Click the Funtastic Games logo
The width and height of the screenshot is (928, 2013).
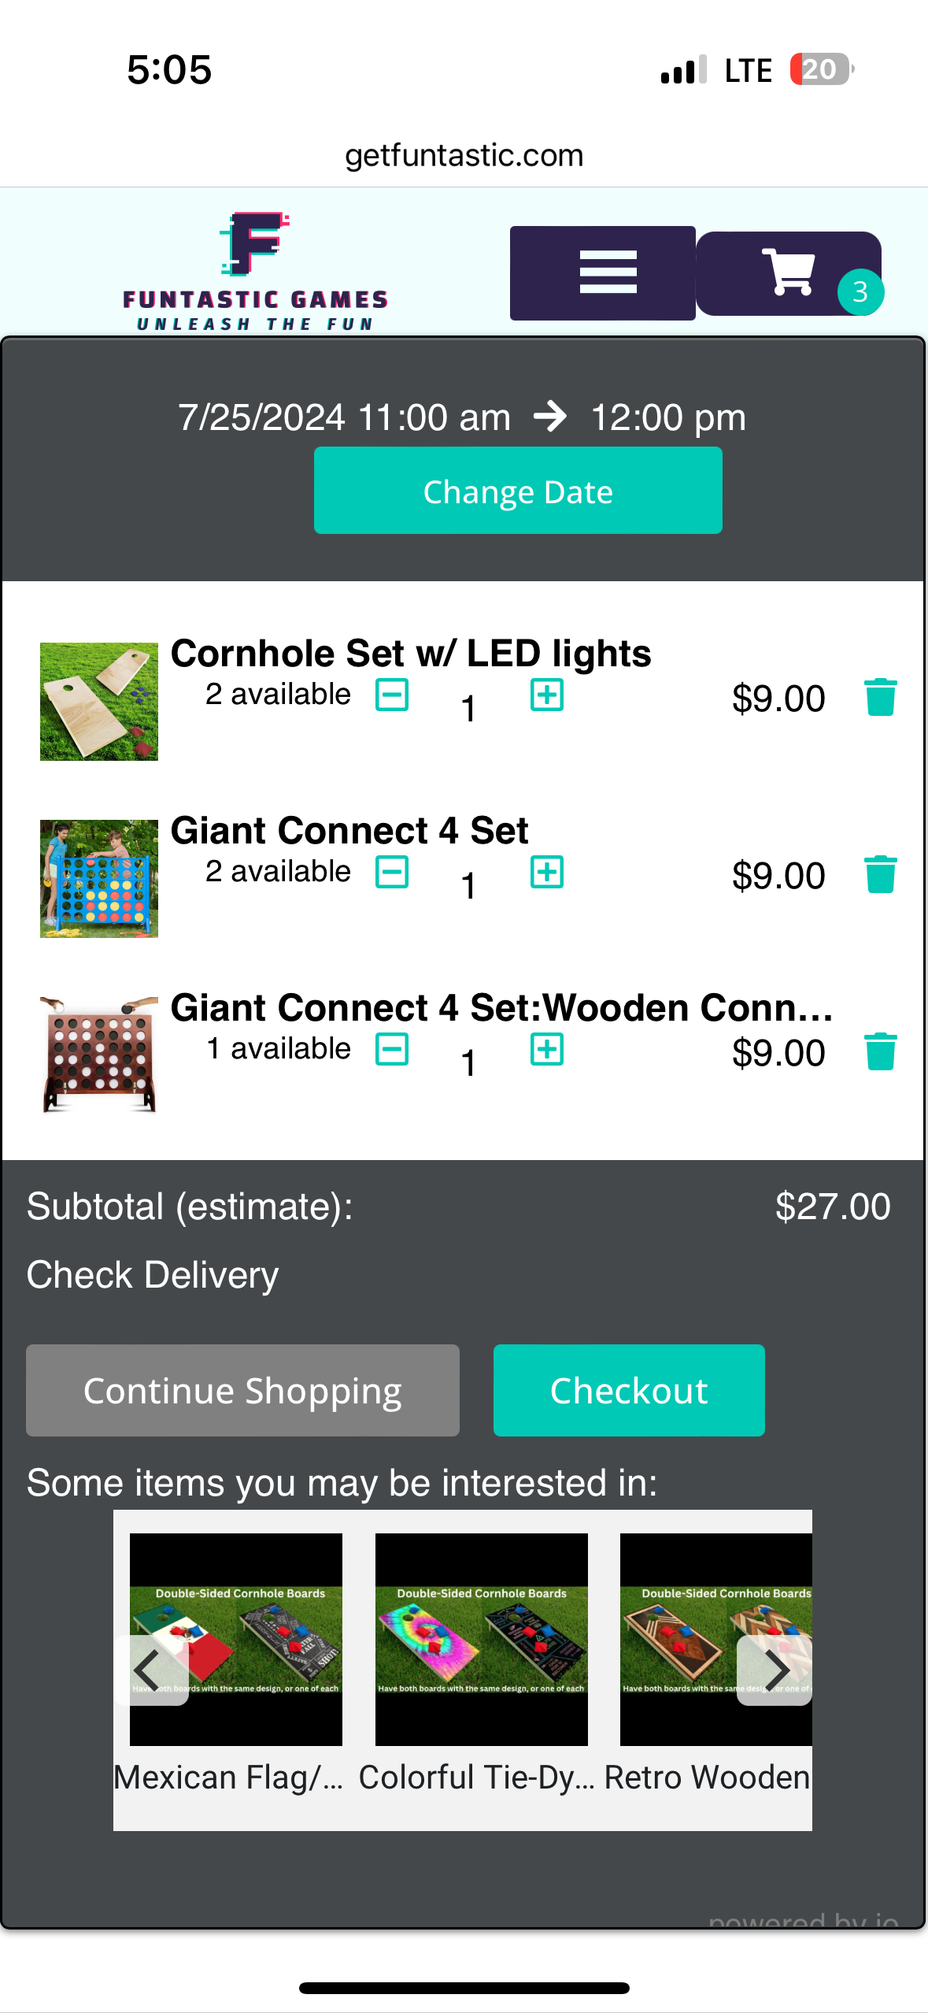click(255, 271)
